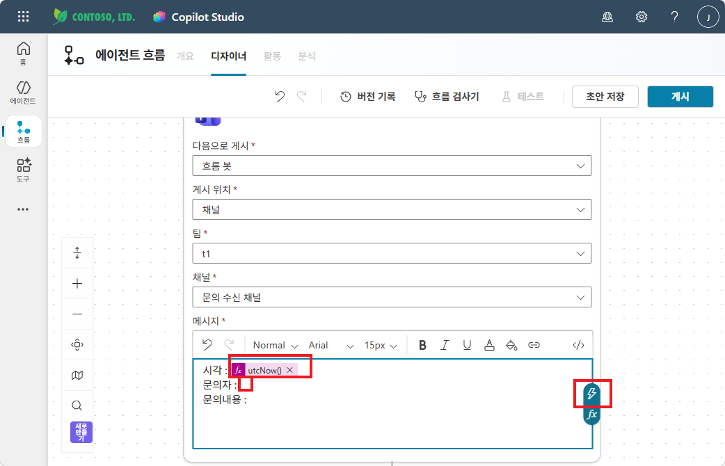Search the canvas with magnifier
The height and width of the screenshot is (466, 725).
coord(77,405)
